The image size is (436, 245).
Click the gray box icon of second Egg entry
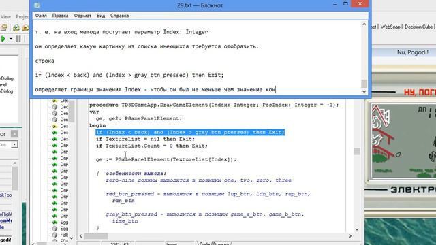[54, 229]
